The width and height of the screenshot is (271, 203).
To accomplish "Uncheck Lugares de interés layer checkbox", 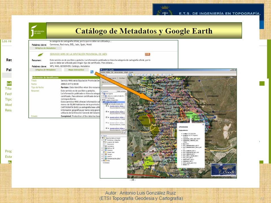I will pos(104,142).
